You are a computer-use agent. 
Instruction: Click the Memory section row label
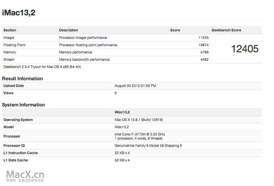point(10,52)
